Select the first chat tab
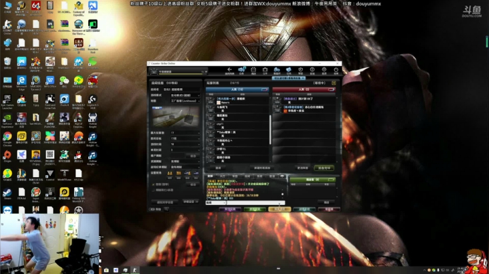 click(210, 176)
